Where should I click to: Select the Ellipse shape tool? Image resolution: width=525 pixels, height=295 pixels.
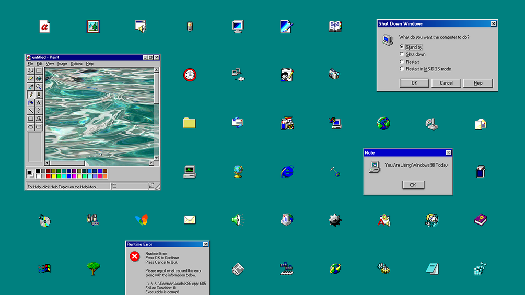[31, 127]
